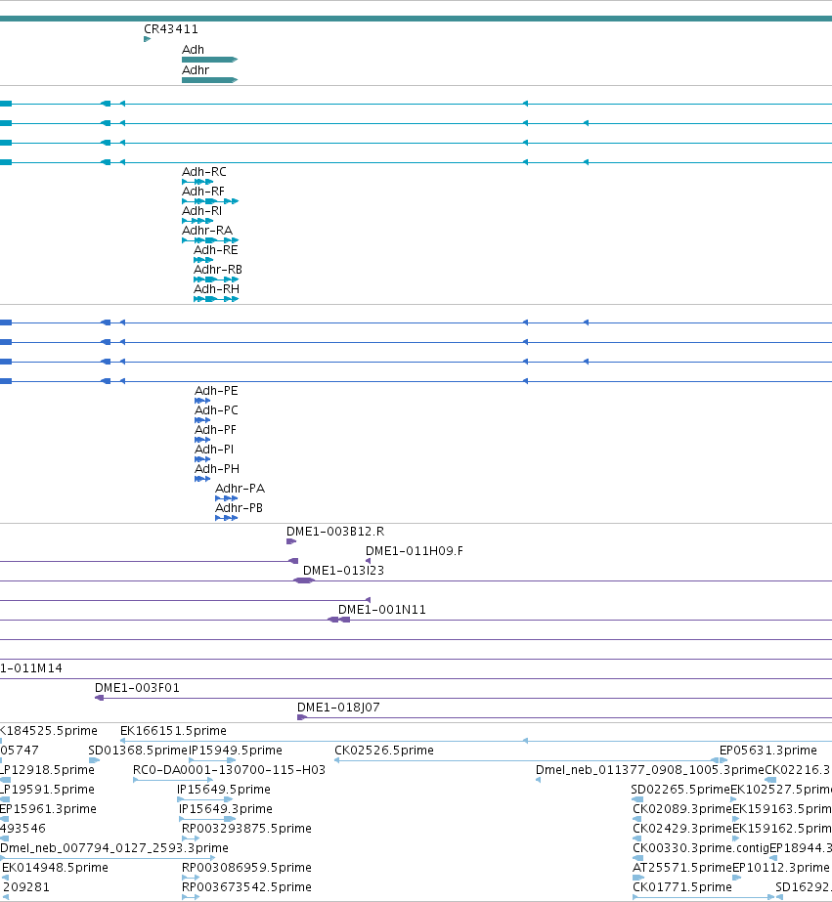Screen dimensions: 832x902
Task: Select the Adh-PC protein feature
Action: tap(202, 420)
